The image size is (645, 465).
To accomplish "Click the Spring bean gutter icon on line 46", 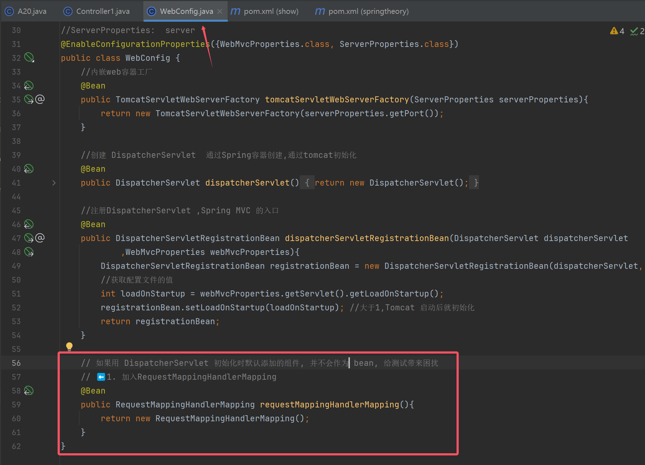I will coord(29,224).
